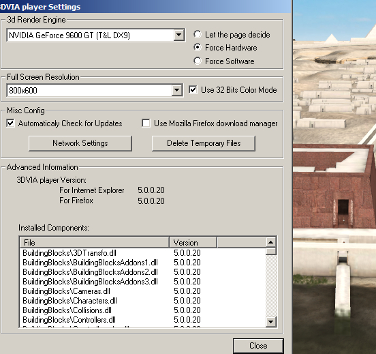Sort components by Version column header

(193, 243)
